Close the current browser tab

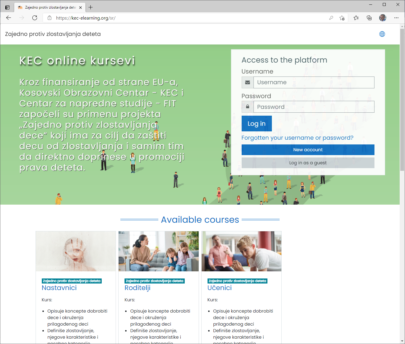(x=81, y=7)
